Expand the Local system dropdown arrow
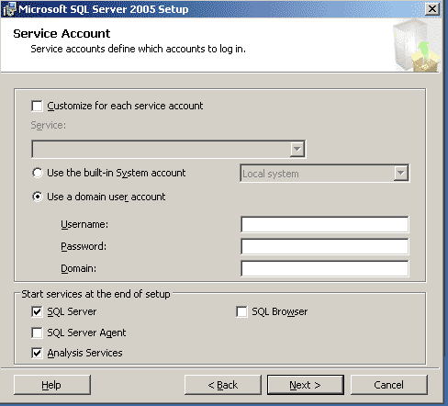 pyautogui.click(x=401, y=174)
